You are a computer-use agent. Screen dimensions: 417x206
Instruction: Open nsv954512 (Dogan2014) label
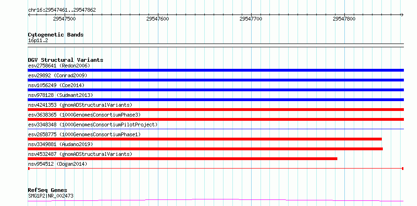click(x=58, y=164)
